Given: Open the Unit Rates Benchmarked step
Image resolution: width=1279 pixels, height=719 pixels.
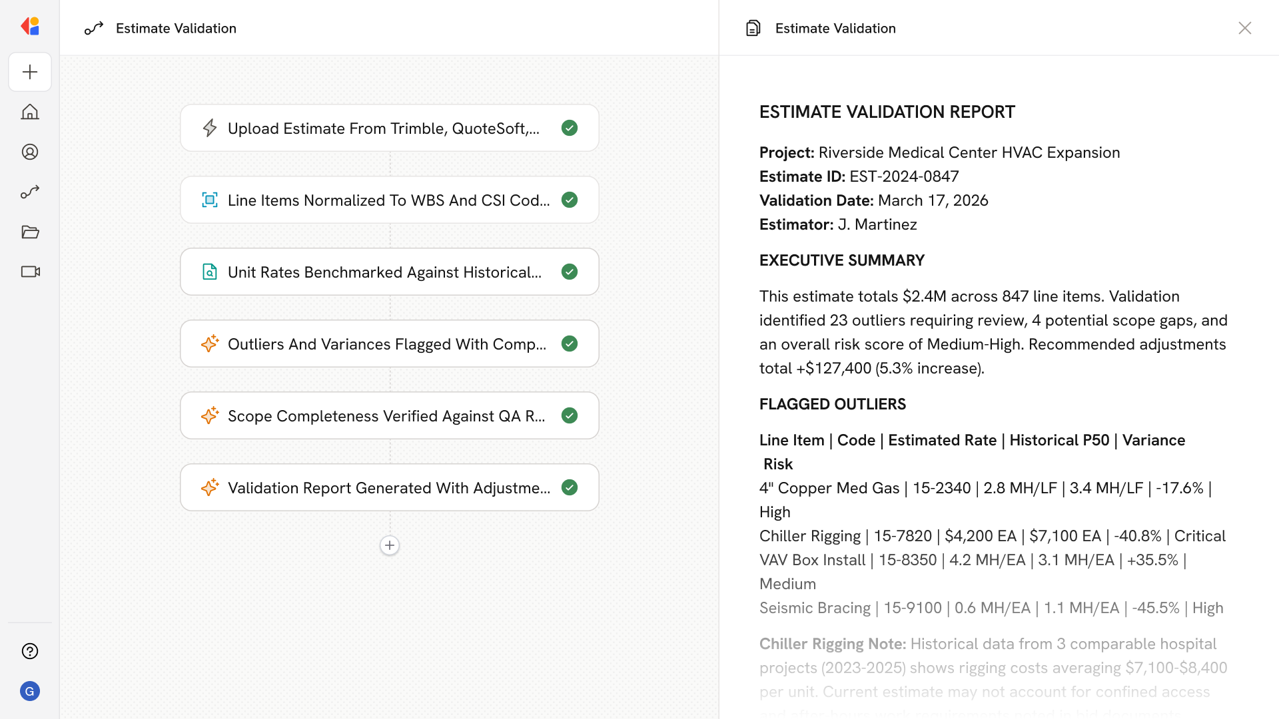Looking at the screenshot, I should [x=384, y=272].
